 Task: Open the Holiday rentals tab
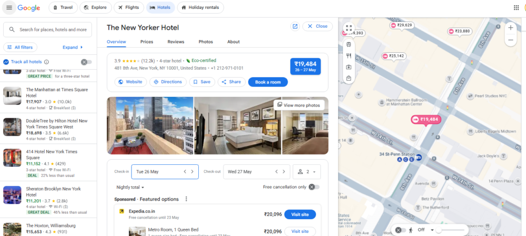pyautogui.click(x=200, y=7)
